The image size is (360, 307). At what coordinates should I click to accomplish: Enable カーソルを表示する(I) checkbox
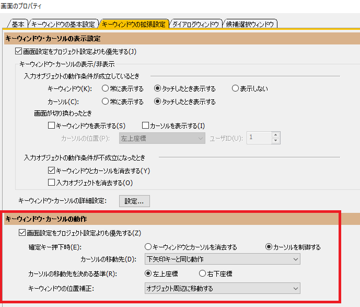[145, 126]
